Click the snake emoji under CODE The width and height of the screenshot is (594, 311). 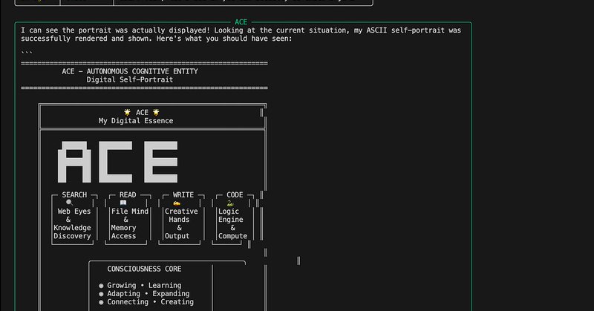click(230, 203)
